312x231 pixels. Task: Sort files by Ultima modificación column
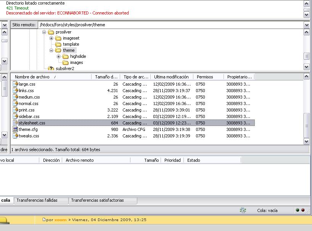pyautogui.click(x=172, y=77)
